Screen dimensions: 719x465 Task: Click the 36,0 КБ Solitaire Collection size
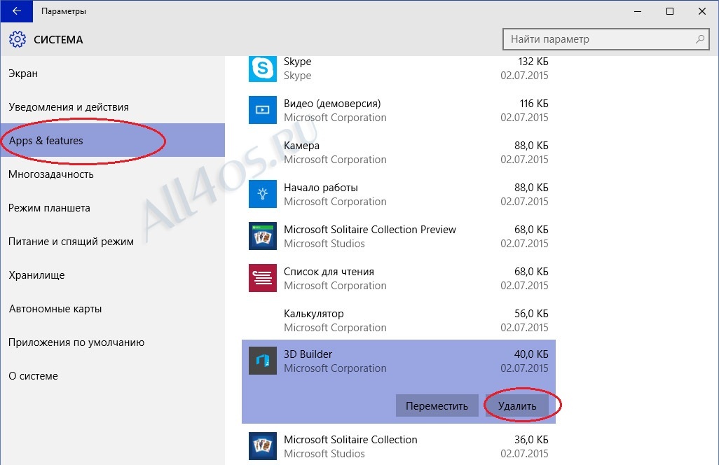coord(531,440)
